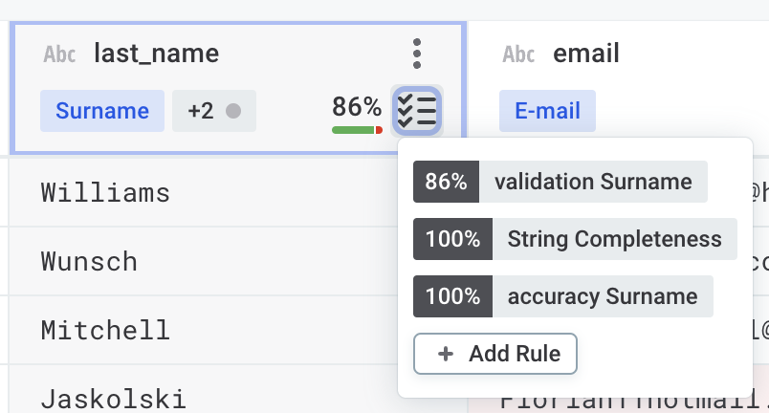Expand the +2 additional semantic types badge

(213, 111)
